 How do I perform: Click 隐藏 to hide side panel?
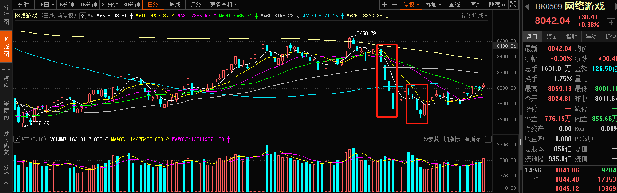(498, 5)
